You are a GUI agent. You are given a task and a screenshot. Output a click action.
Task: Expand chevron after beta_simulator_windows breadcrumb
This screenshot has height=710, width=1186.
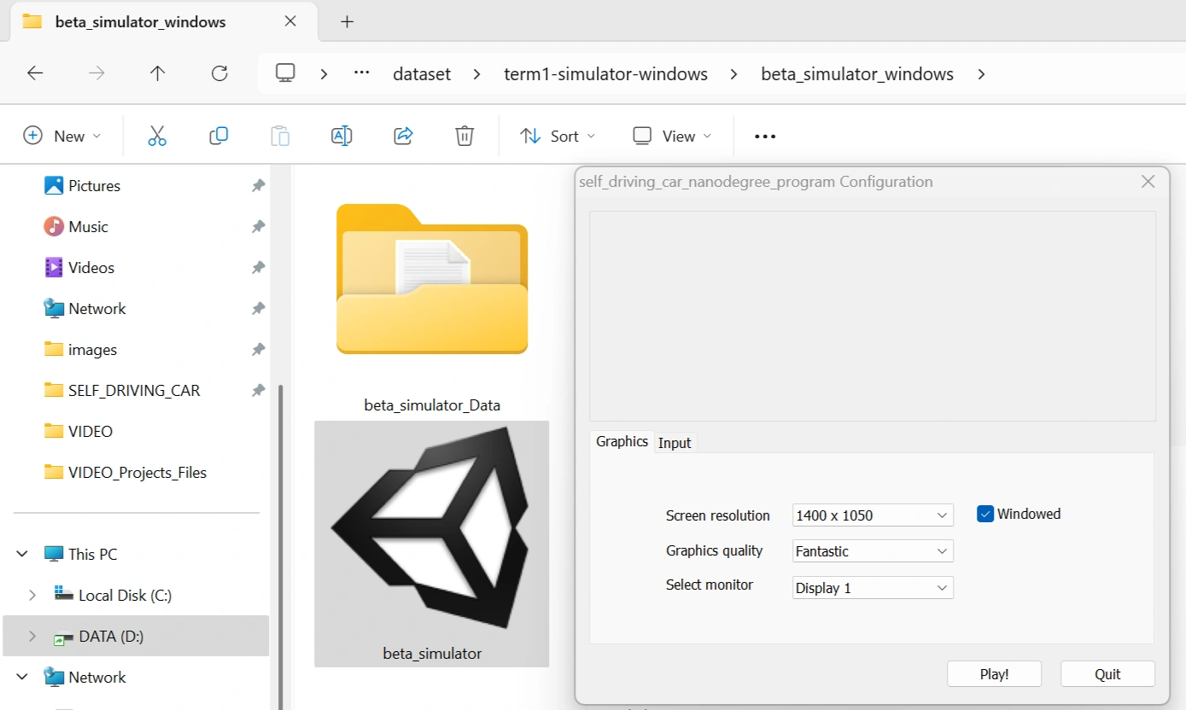point(981,74)
